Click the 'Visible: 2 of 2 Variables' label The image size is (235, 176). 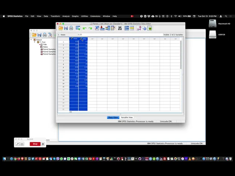click(x=173, y=34)
